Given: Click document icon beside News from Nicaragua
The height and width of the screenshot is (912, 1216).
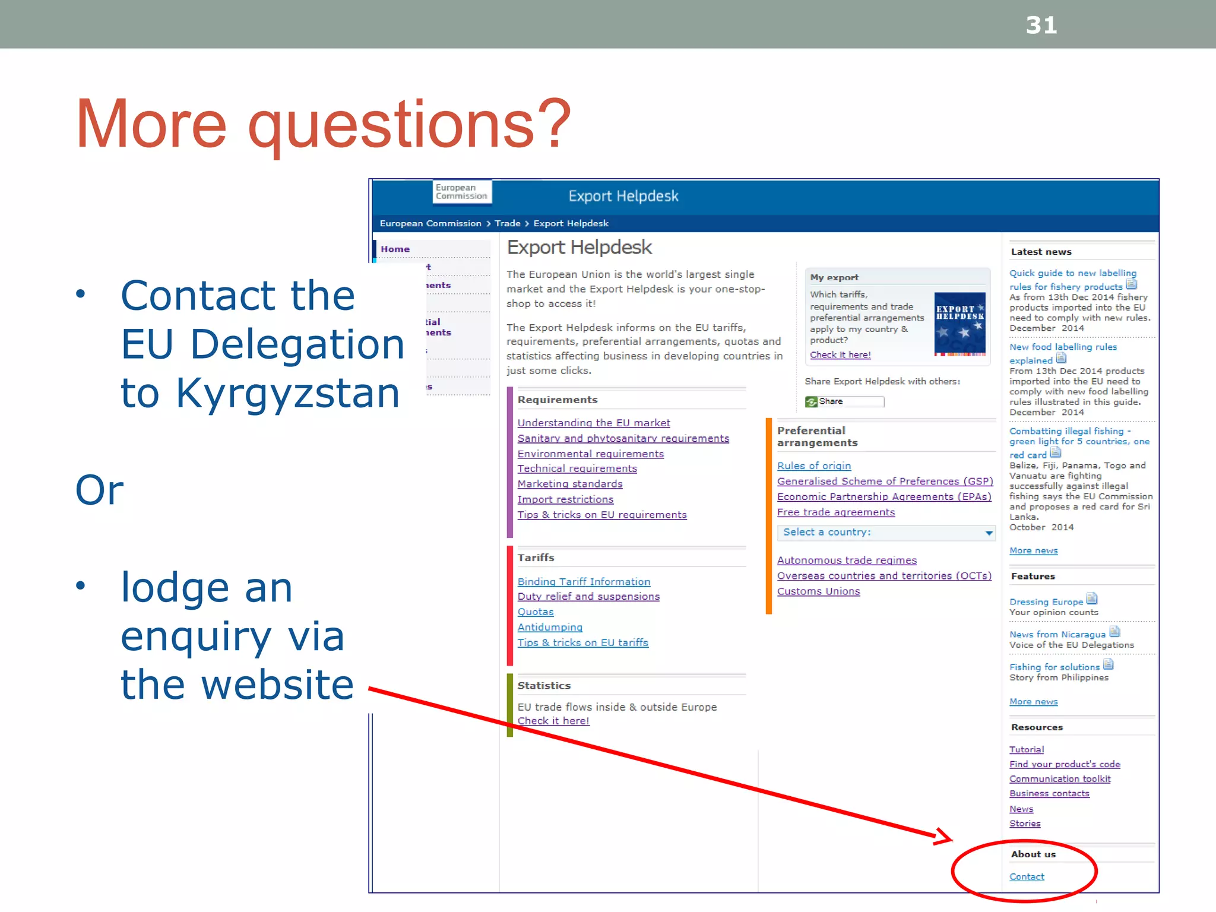Looking at the screenshot, I should click(1114, 631).
